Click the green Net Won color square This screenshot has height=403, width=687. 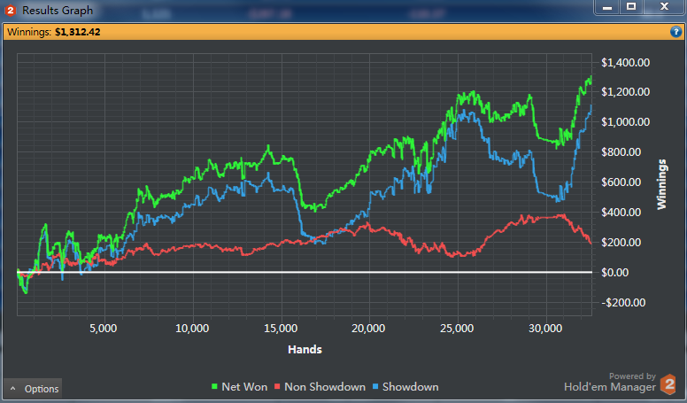coord(213,387)
